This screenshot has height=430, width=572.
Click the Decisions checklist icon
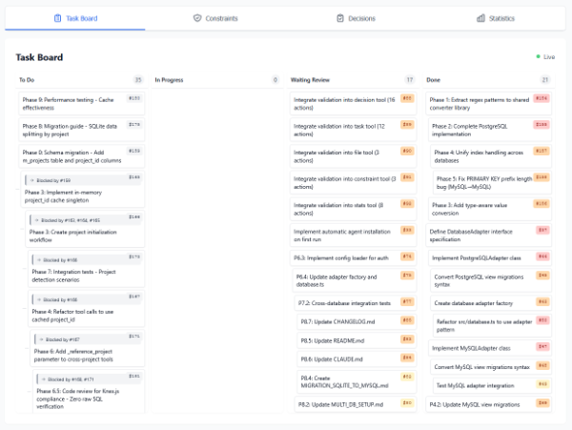click(x=341, y=18)
